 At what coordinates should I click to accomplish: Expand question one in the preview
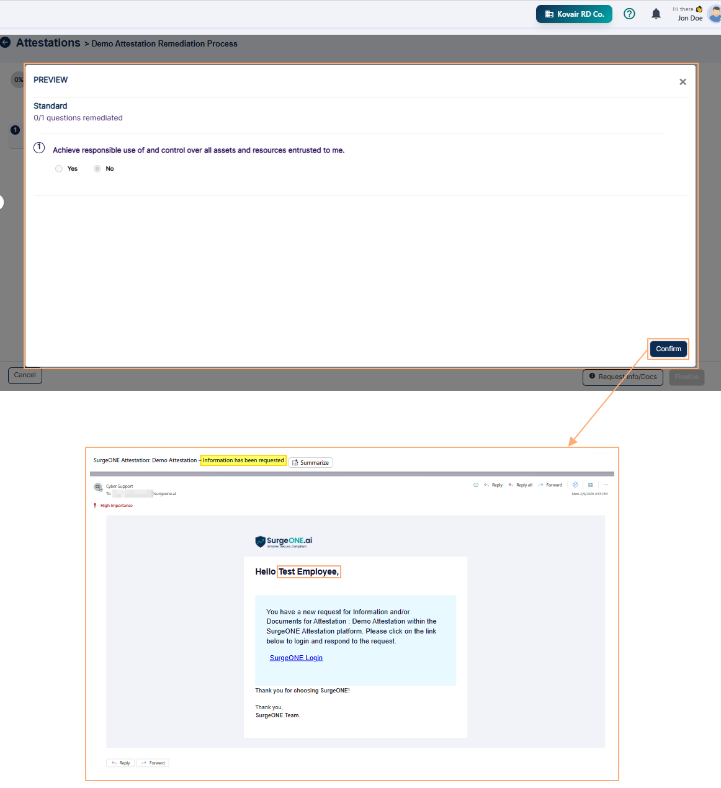point(38,148)
